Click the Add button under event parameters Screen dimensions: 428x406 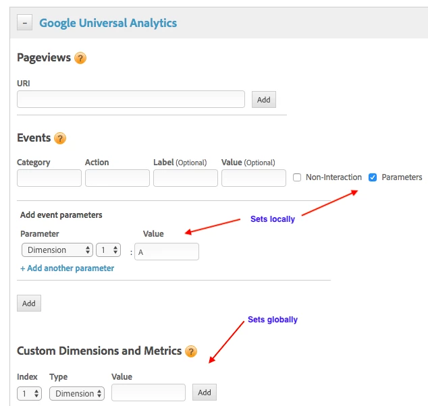[x=29, y=303]
